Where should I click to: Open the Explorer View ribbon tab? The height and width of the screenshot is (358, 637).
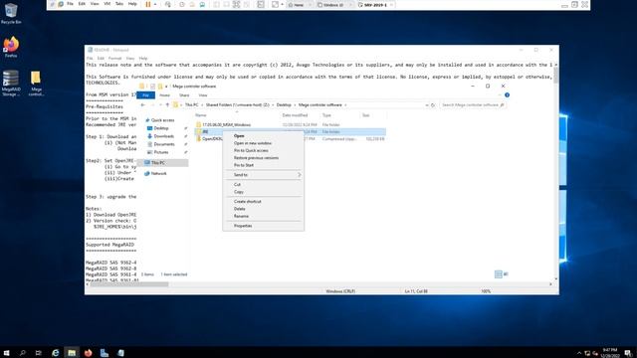203,95
